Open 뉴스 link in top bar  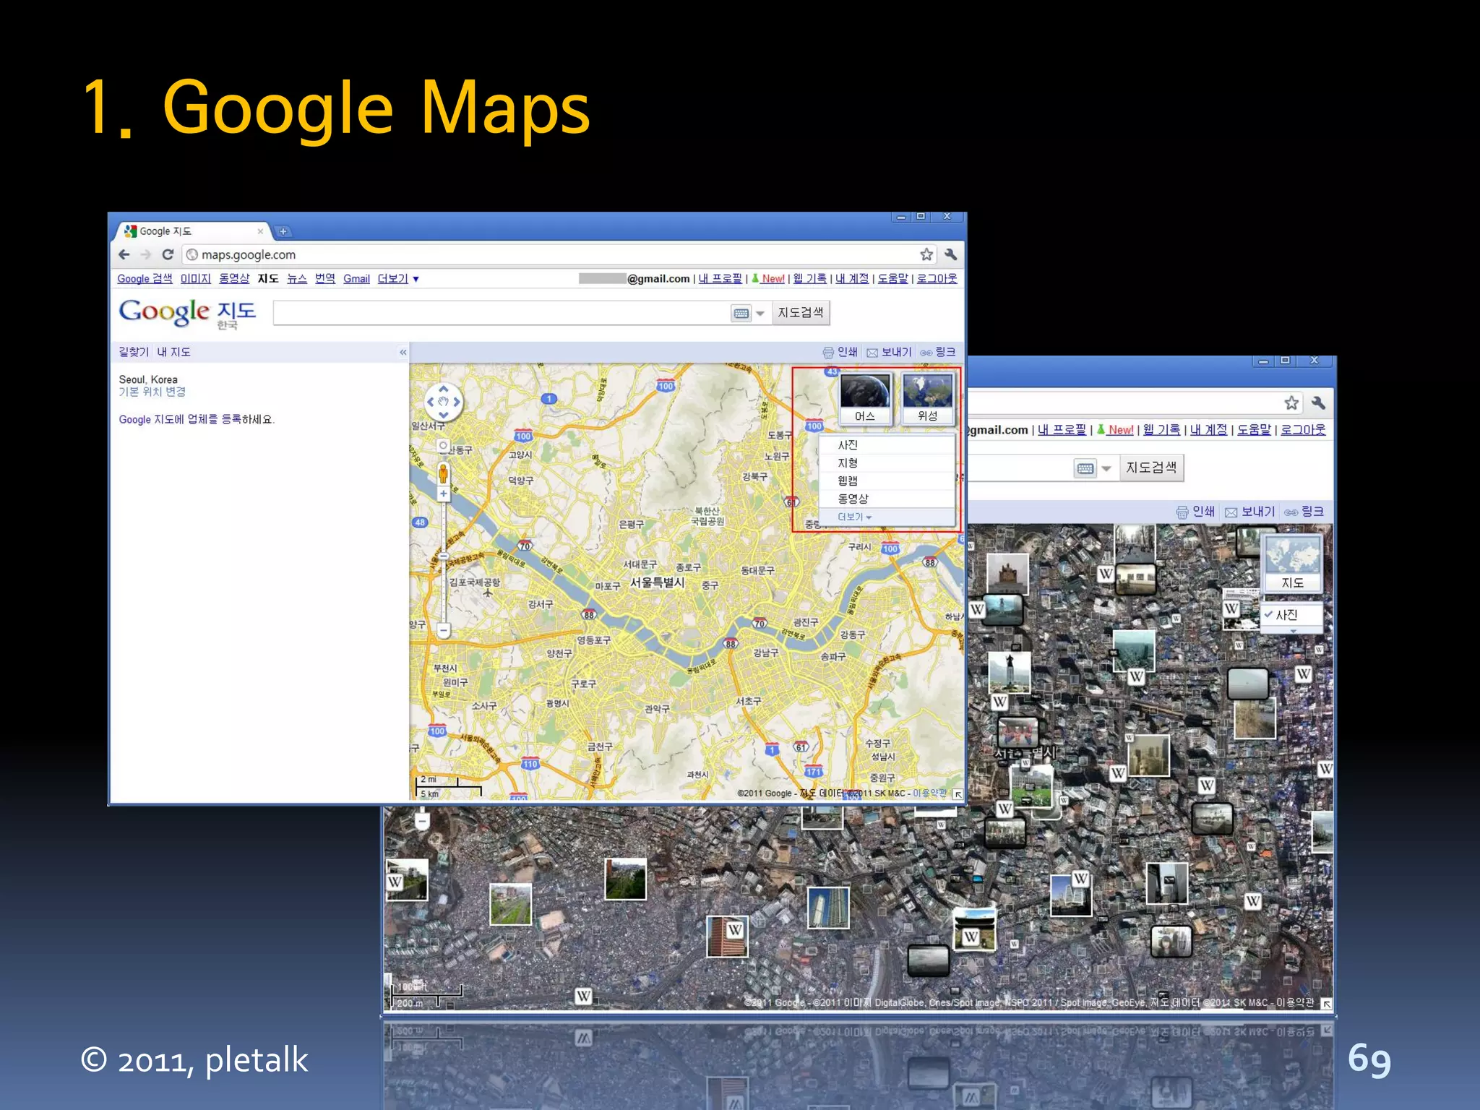(297, 279)
